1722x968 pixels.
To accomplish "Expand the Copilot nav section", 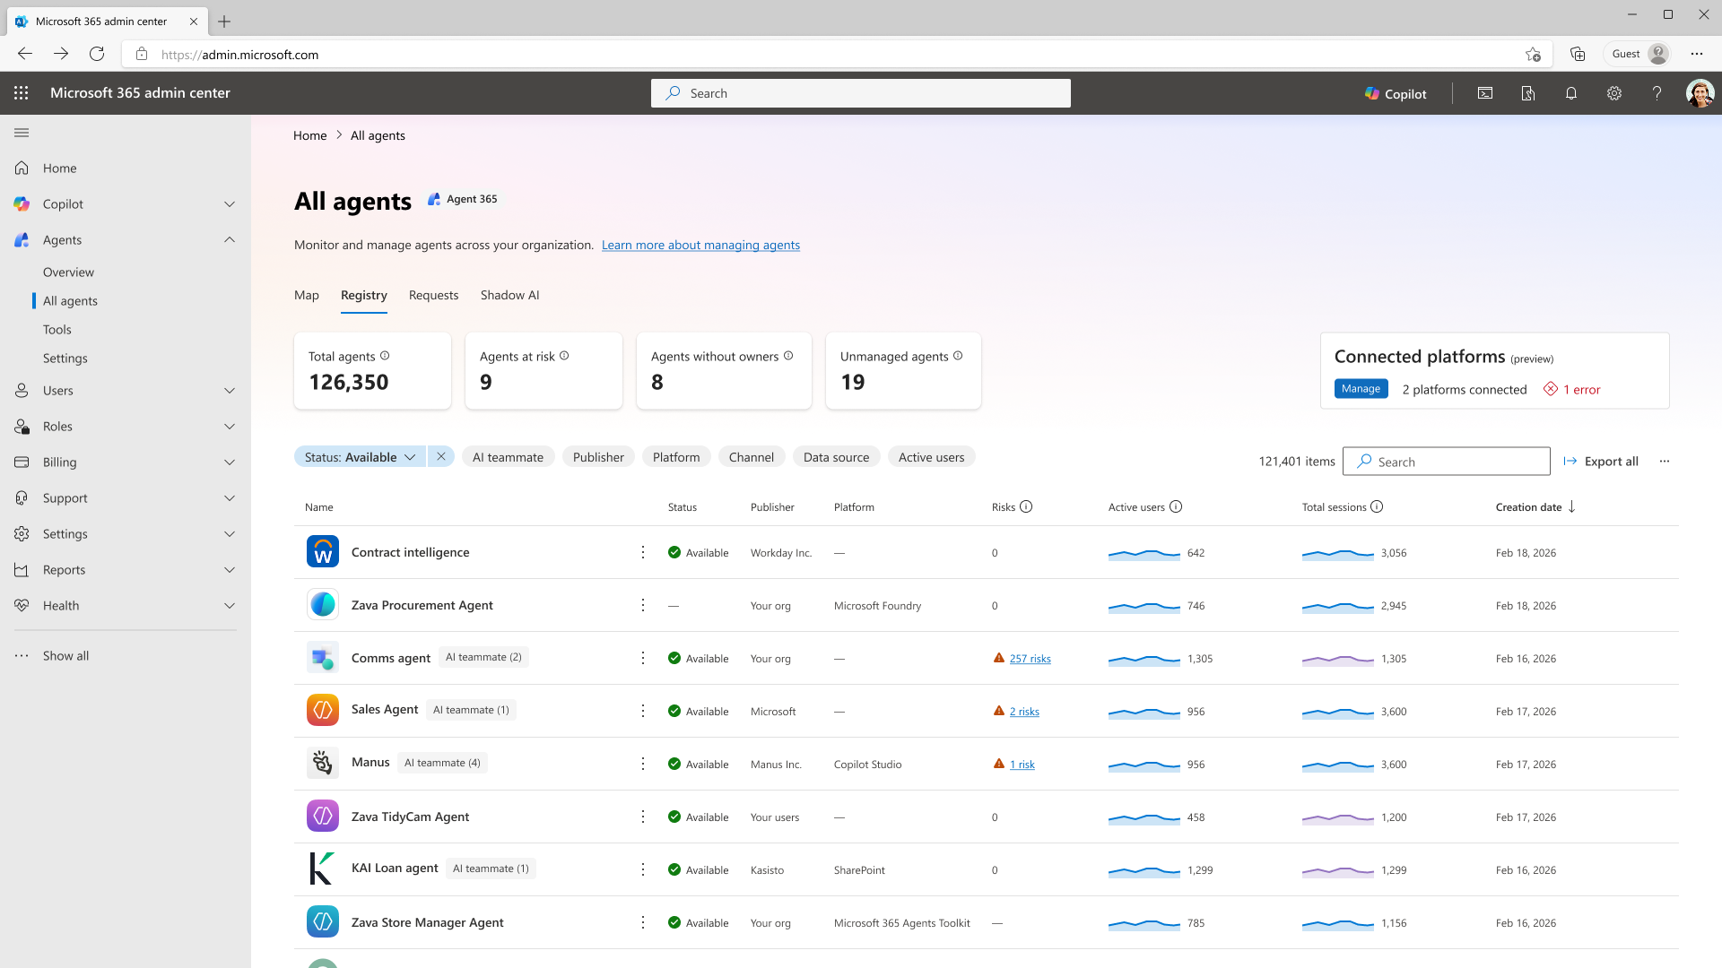I will point(230,204).
